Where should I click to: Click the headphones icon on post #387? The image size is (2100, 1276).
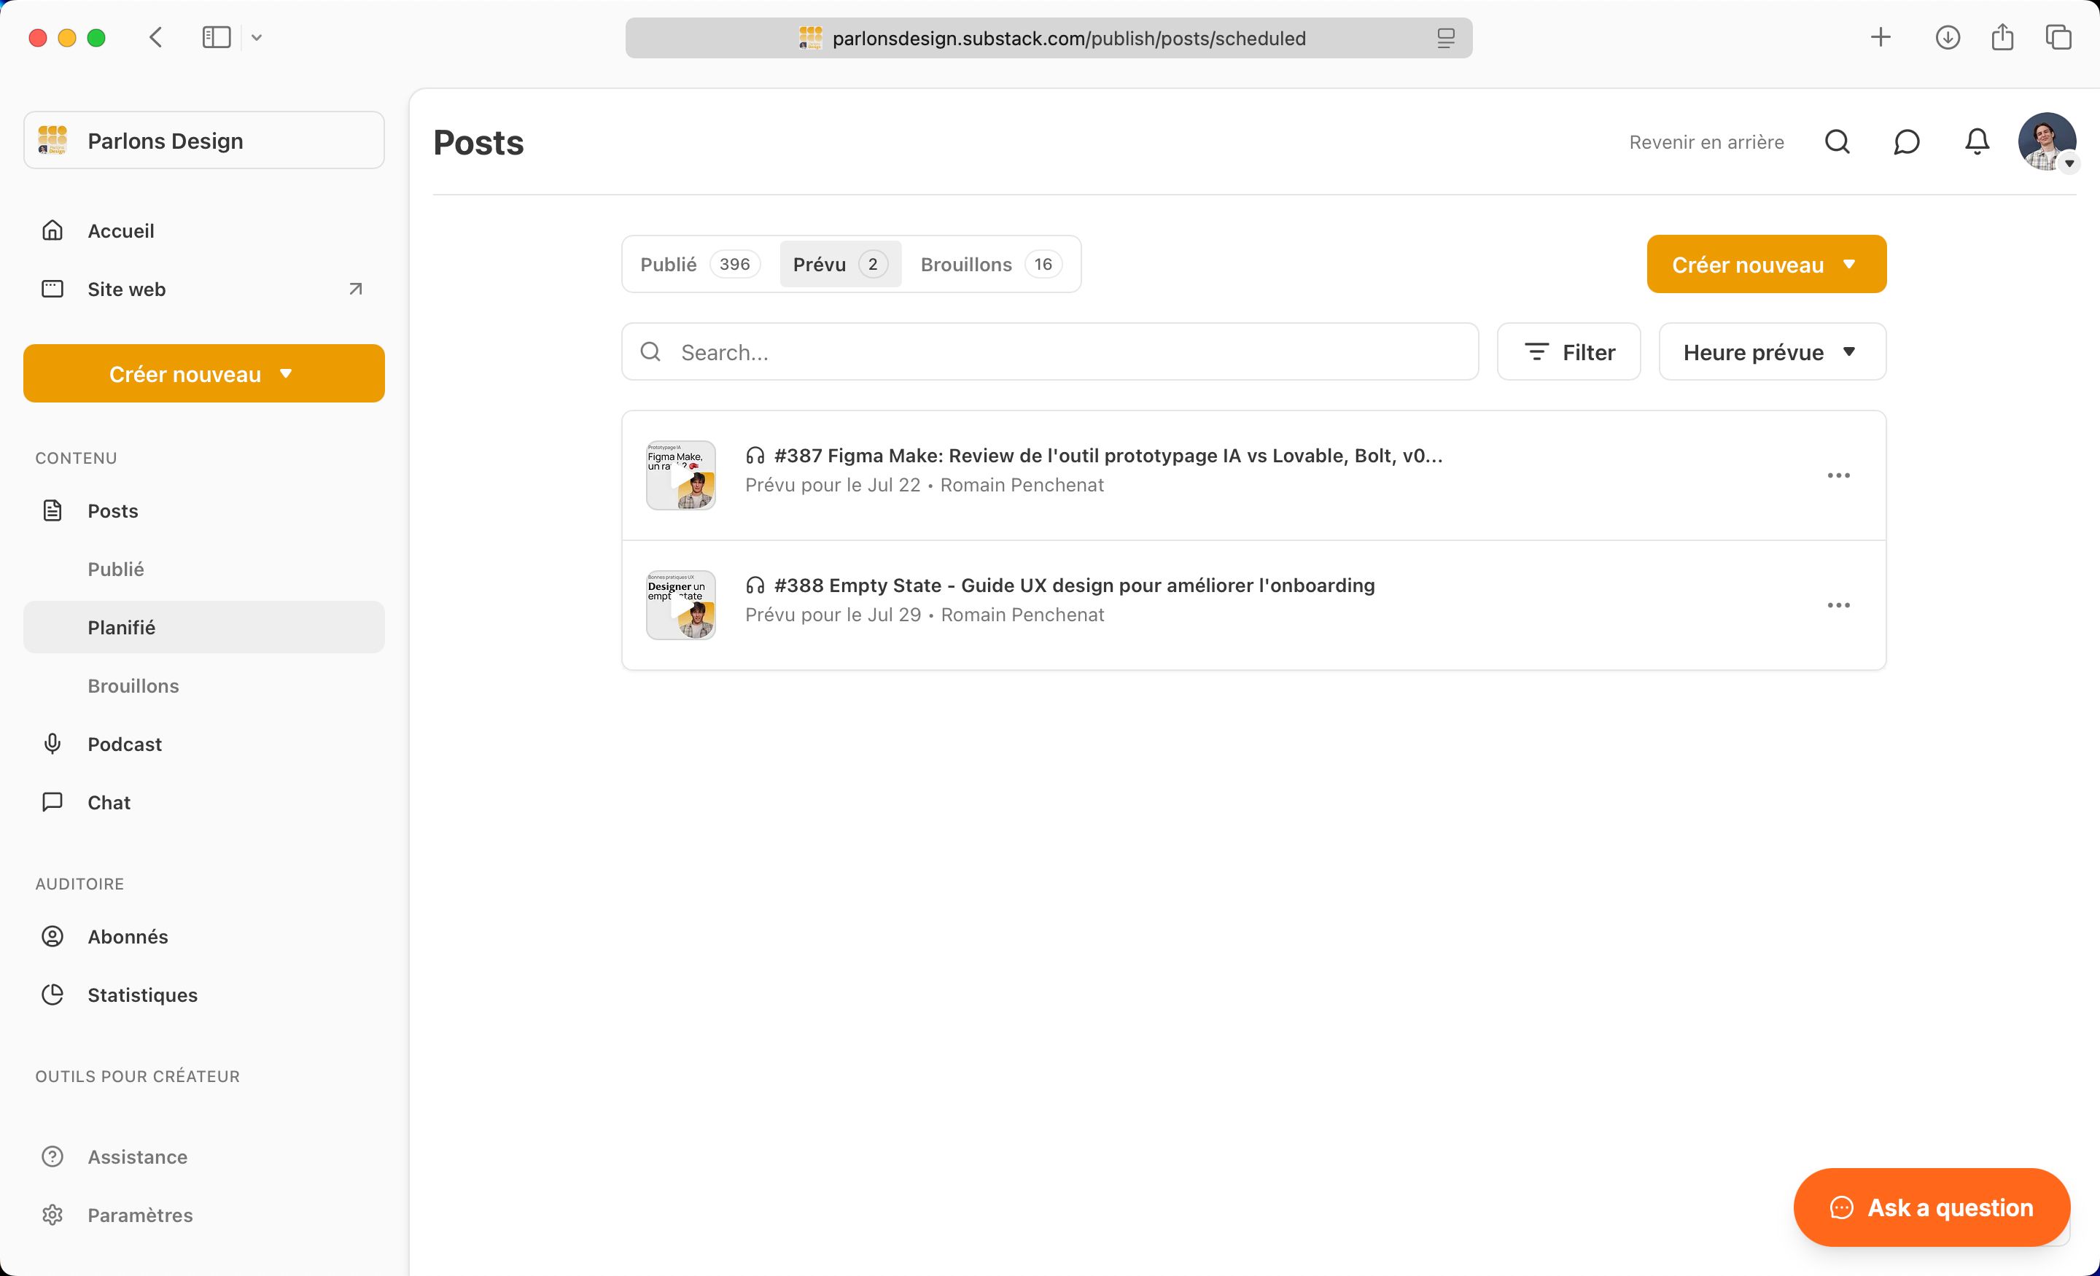tap(755, 456)
